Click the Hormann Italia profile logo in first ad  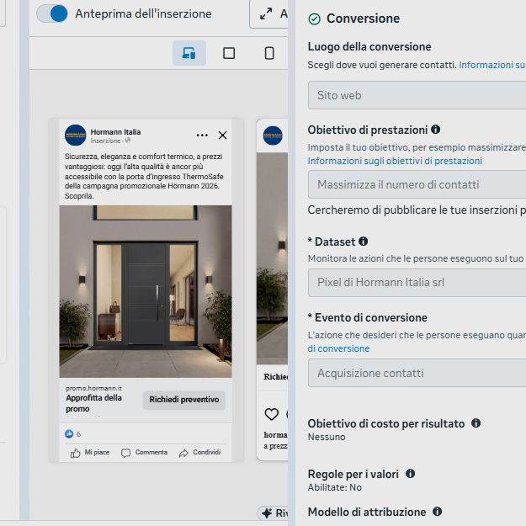(x=76, y=135)
